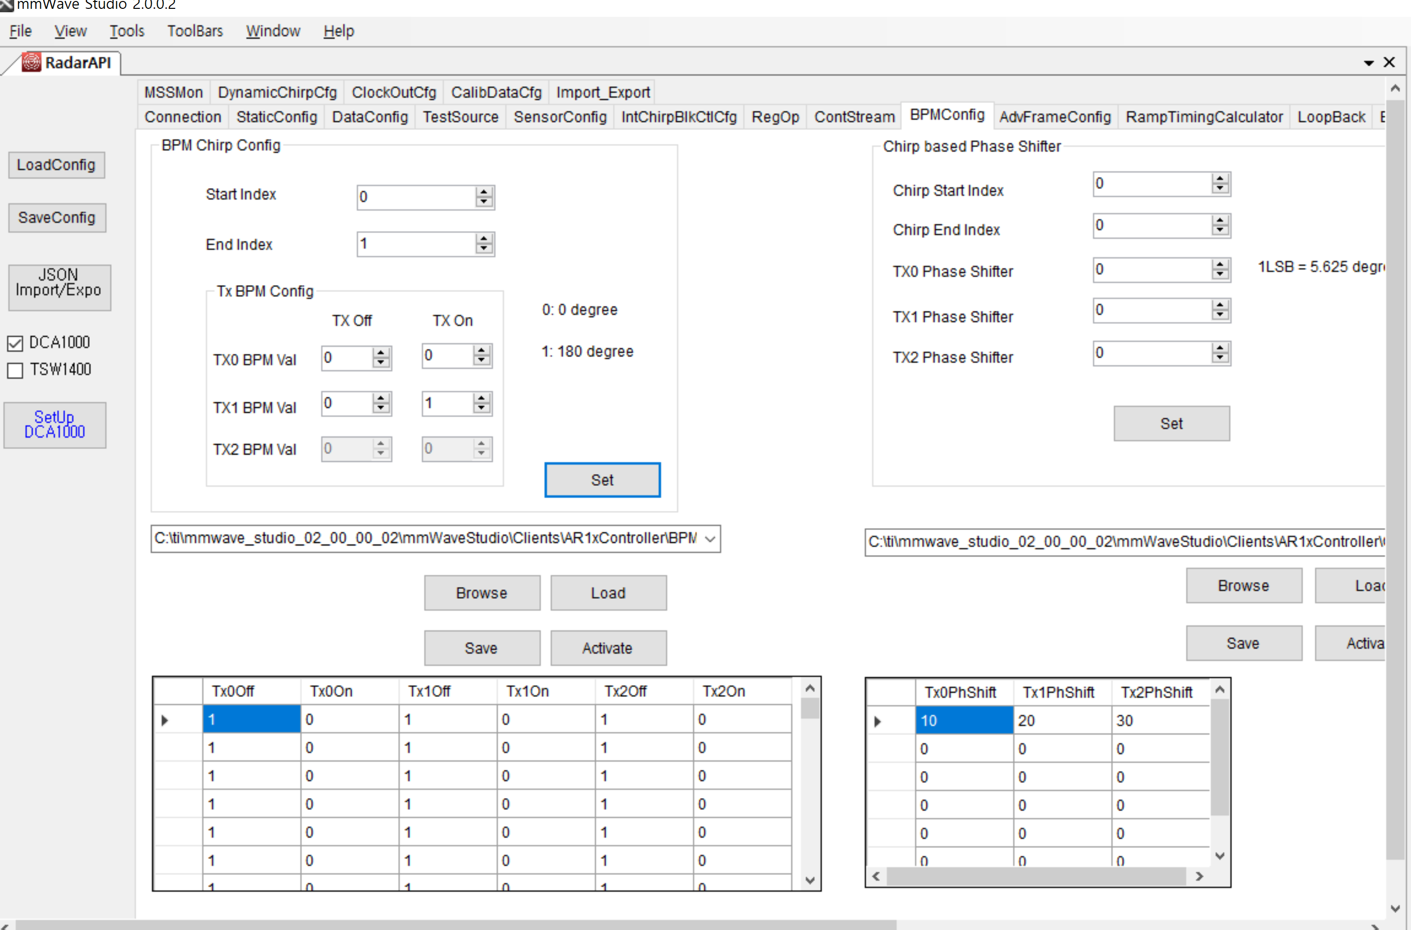Image resolution: width=1411 pixels, height=930 pixels.
Task: Expand the BPM file path combo box
Action: (710, 538)
